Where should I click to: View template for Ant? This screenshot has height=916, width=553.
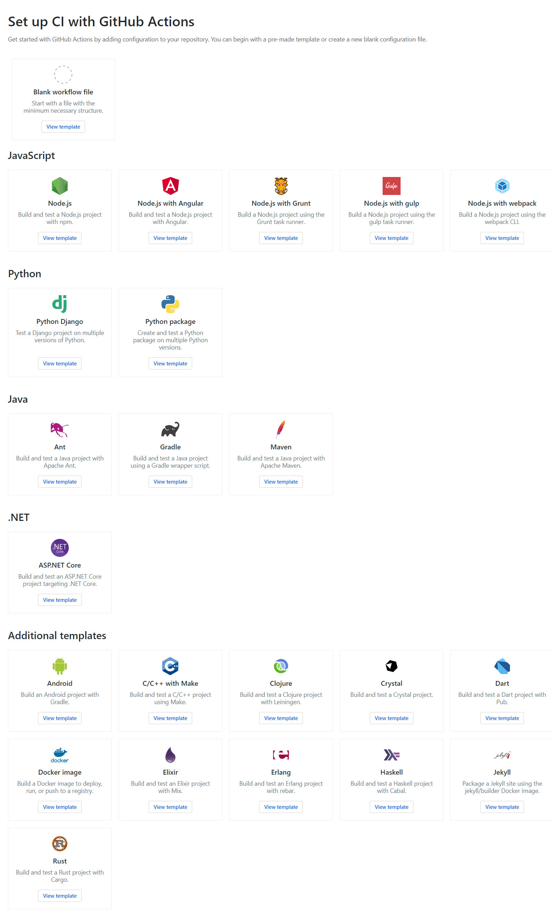(x=60, y=482)
